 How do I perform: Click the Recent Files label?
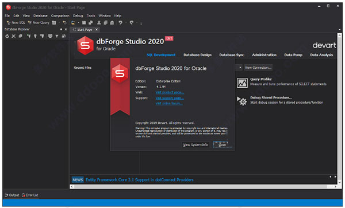[82, 68]
